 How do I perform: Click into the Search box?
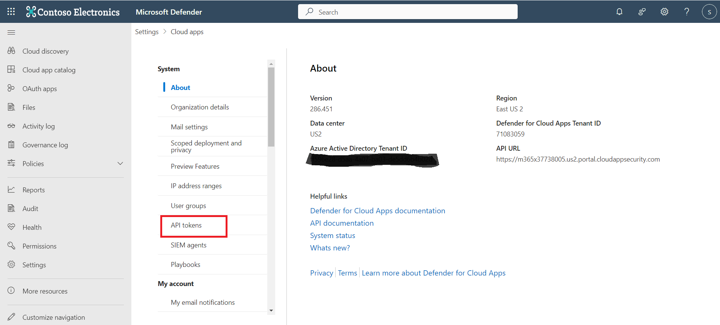pyautogui.click(x=408, y=12)
